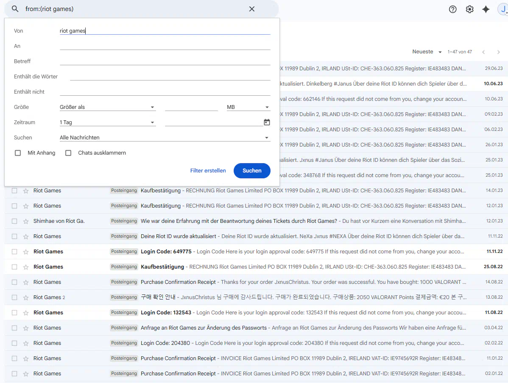The height and width of the screenshot is (383, 508).
Task: Select the Korean 구매 확인 안내 email checkbox
Action: point(14,297)
